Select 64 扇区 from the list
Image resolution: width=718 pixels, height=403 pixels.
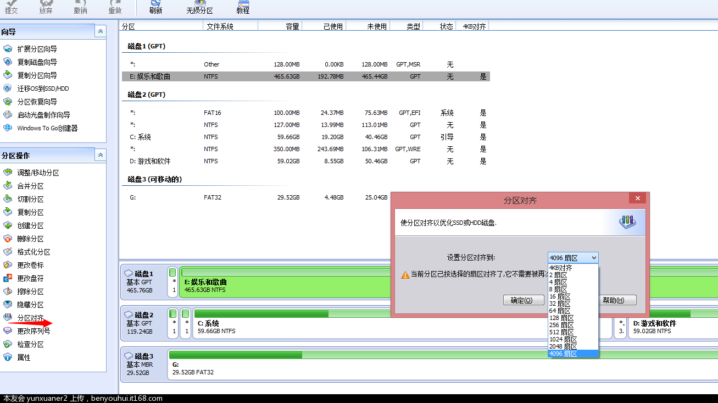tap(573, 311)
